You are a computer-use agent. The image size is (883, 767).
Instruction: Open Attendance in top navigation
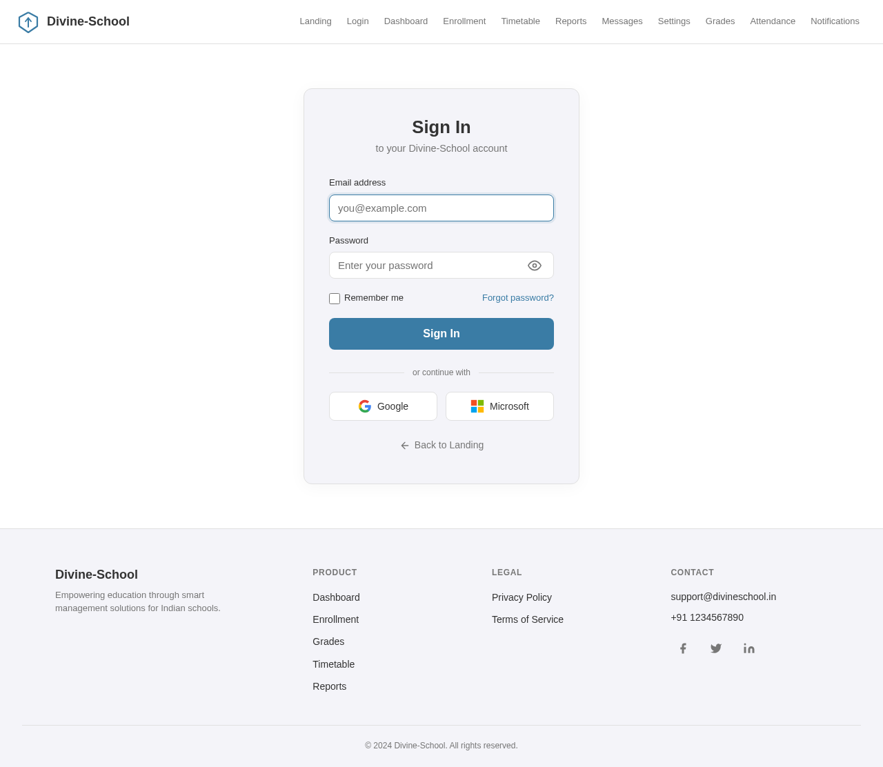pos(773,21)
